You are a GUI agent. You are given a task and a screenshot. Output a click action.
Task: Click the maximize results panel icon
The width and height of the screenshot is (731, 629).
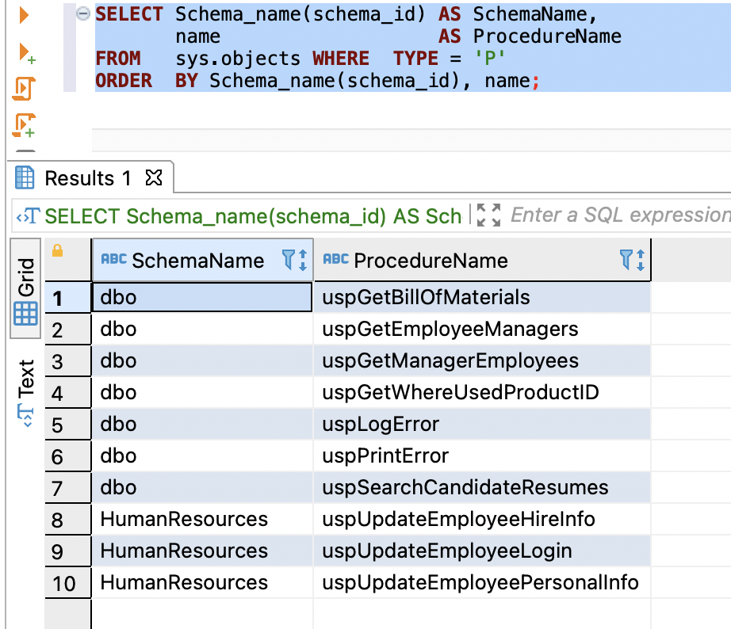point(490,215)
